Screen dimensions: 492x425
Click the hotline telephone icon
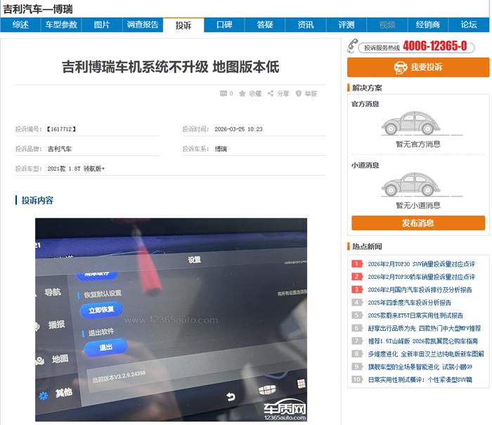(353, 46)
